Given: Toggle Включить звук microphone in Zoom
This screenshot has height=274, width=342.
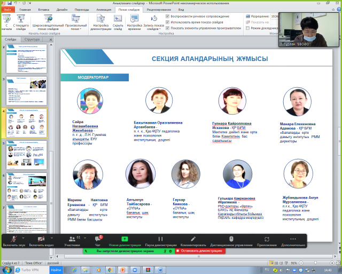Looking at the screenshot, I should pos(14,241).
